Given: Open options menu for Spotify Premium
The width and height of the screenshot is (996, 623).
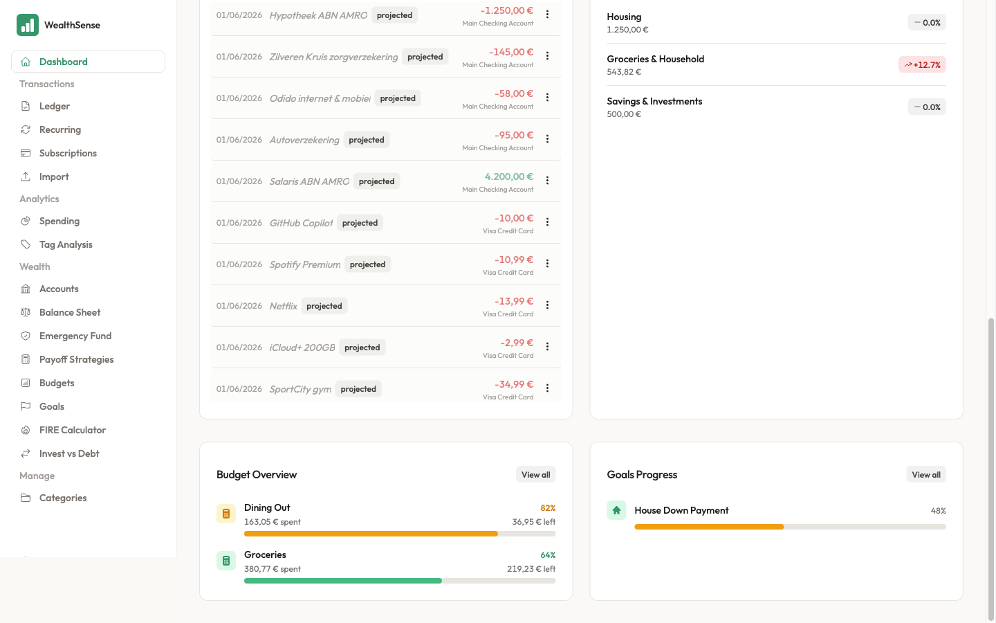Looking at the screenshot, I should (x=547, y=264).
